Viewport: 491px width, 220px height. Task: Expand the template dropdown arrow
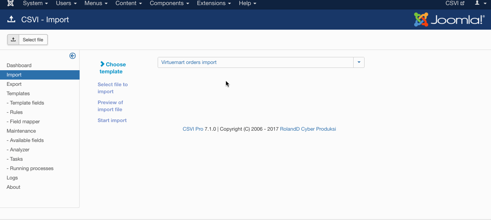point(359,62)
